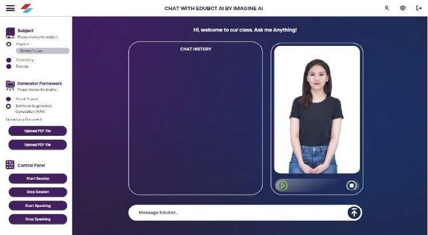Click the first Upload PDF file button
The image size is (428, 235).
(x=38, y=131)
